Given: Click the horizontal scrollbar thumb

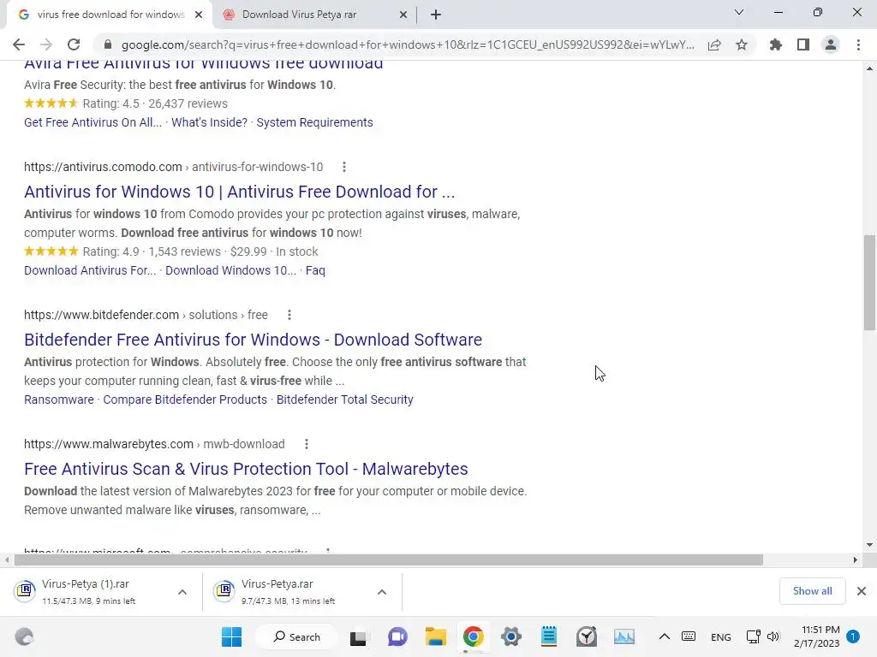Looking at the screenshot, I should 389,559.
